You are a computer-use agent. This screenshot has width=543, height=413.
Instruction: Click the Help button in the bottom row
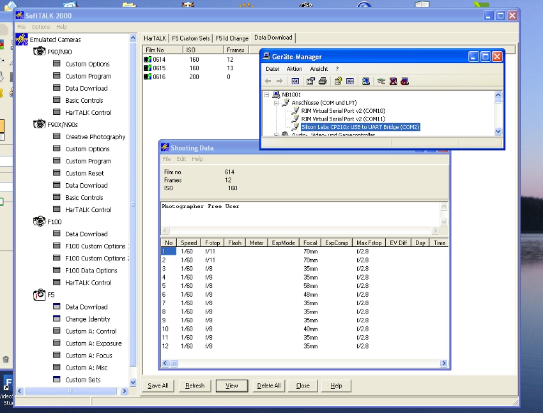tap(336, 386)
